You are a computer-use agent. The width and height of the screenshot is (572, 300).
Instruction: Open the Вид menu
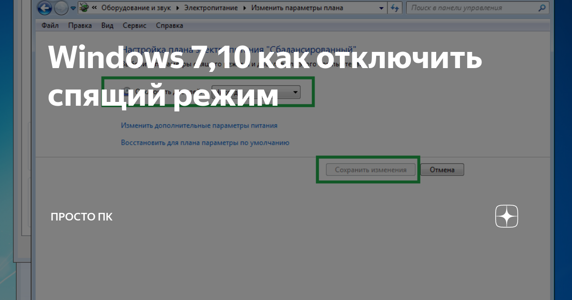pos(107,26)
